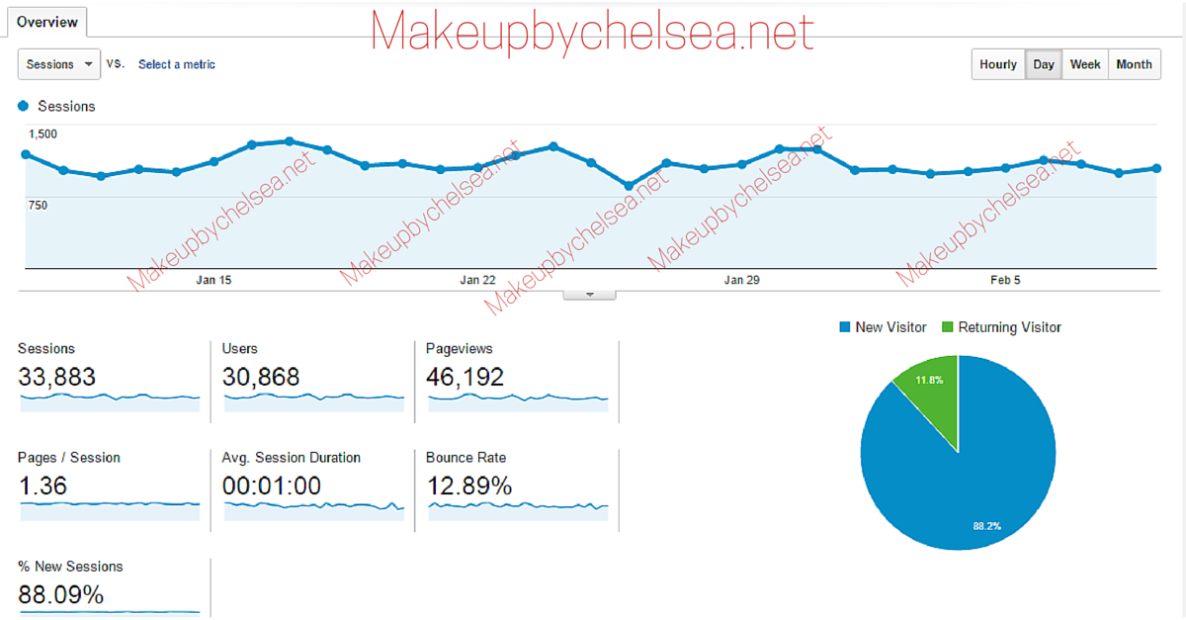Click the Returning Visitor legend label
1186x620 pixels.
(x=1010, y=327)
